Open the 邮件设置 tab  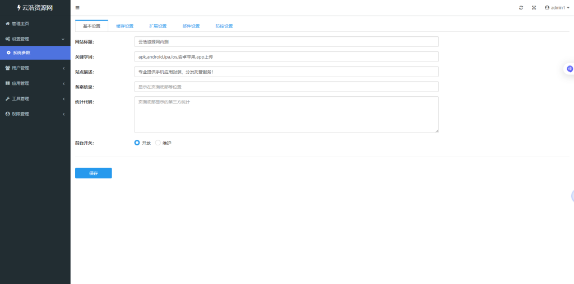click(x=191, y=26)
